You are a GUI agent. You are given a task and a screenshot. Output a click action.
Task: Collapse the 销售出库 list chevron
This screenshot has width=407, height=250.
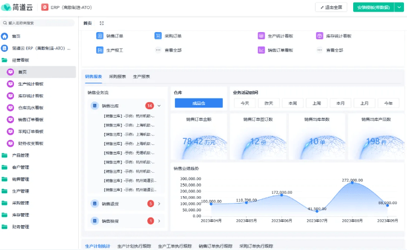point(159,106)
